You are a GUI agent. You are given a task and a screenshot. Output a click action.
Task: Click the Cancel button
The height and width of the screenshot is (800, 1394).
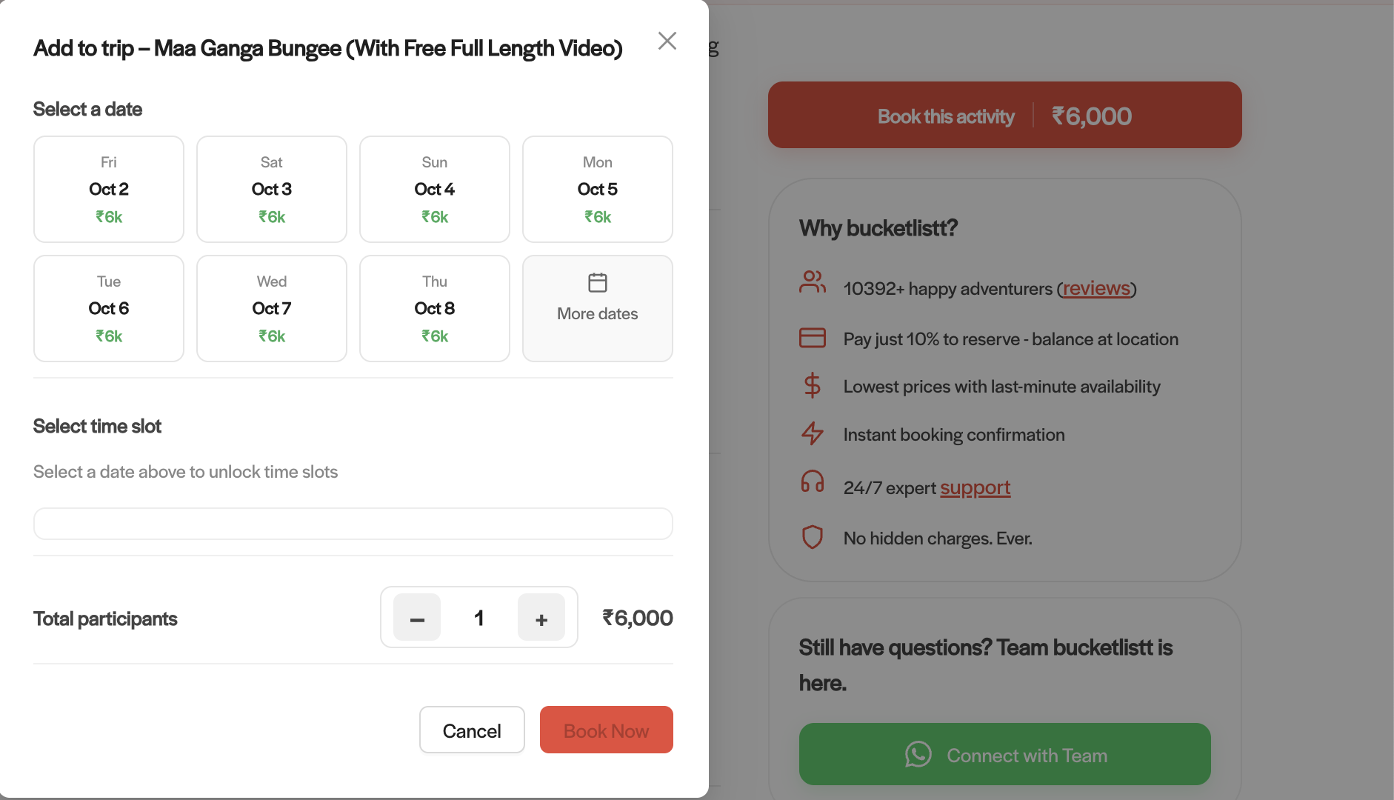click(x=472, y=730)
